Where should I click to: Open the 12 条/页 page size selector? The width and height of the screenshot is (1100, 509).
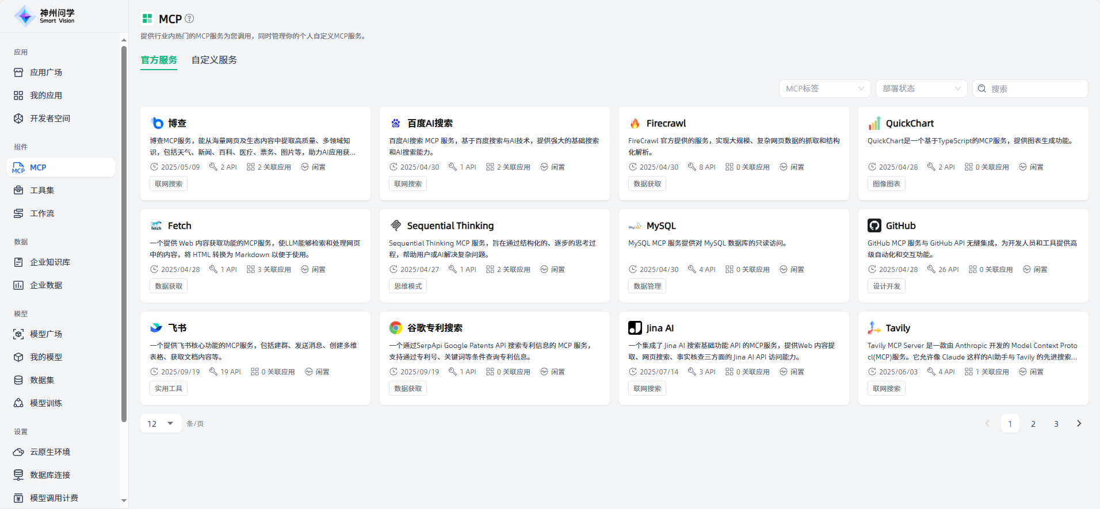pyautogui.click(x=161, y=423)
